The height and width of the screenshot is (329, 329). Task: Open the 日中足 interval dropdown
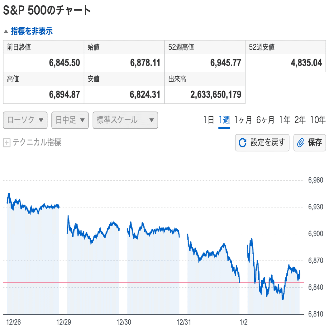(70, 120)
